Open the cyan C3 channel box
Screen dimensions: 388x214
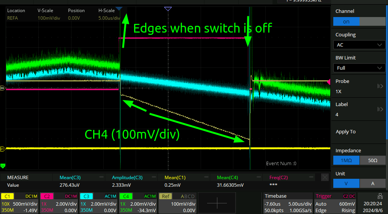(98, 203)
